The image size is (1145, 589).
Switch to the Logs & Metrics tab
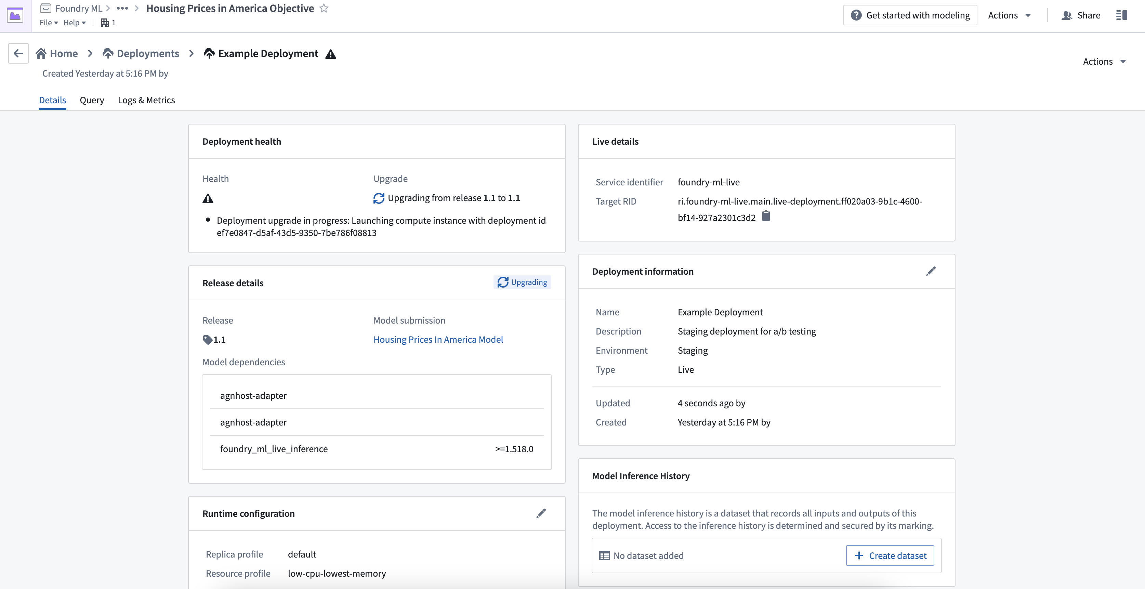pos(146,100)
